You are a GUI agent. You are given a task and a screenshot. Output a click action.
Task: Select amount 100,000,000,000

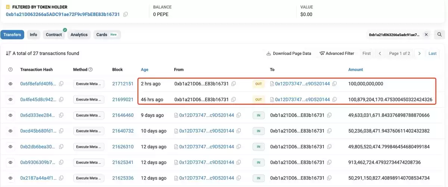(x=365, y=84)
